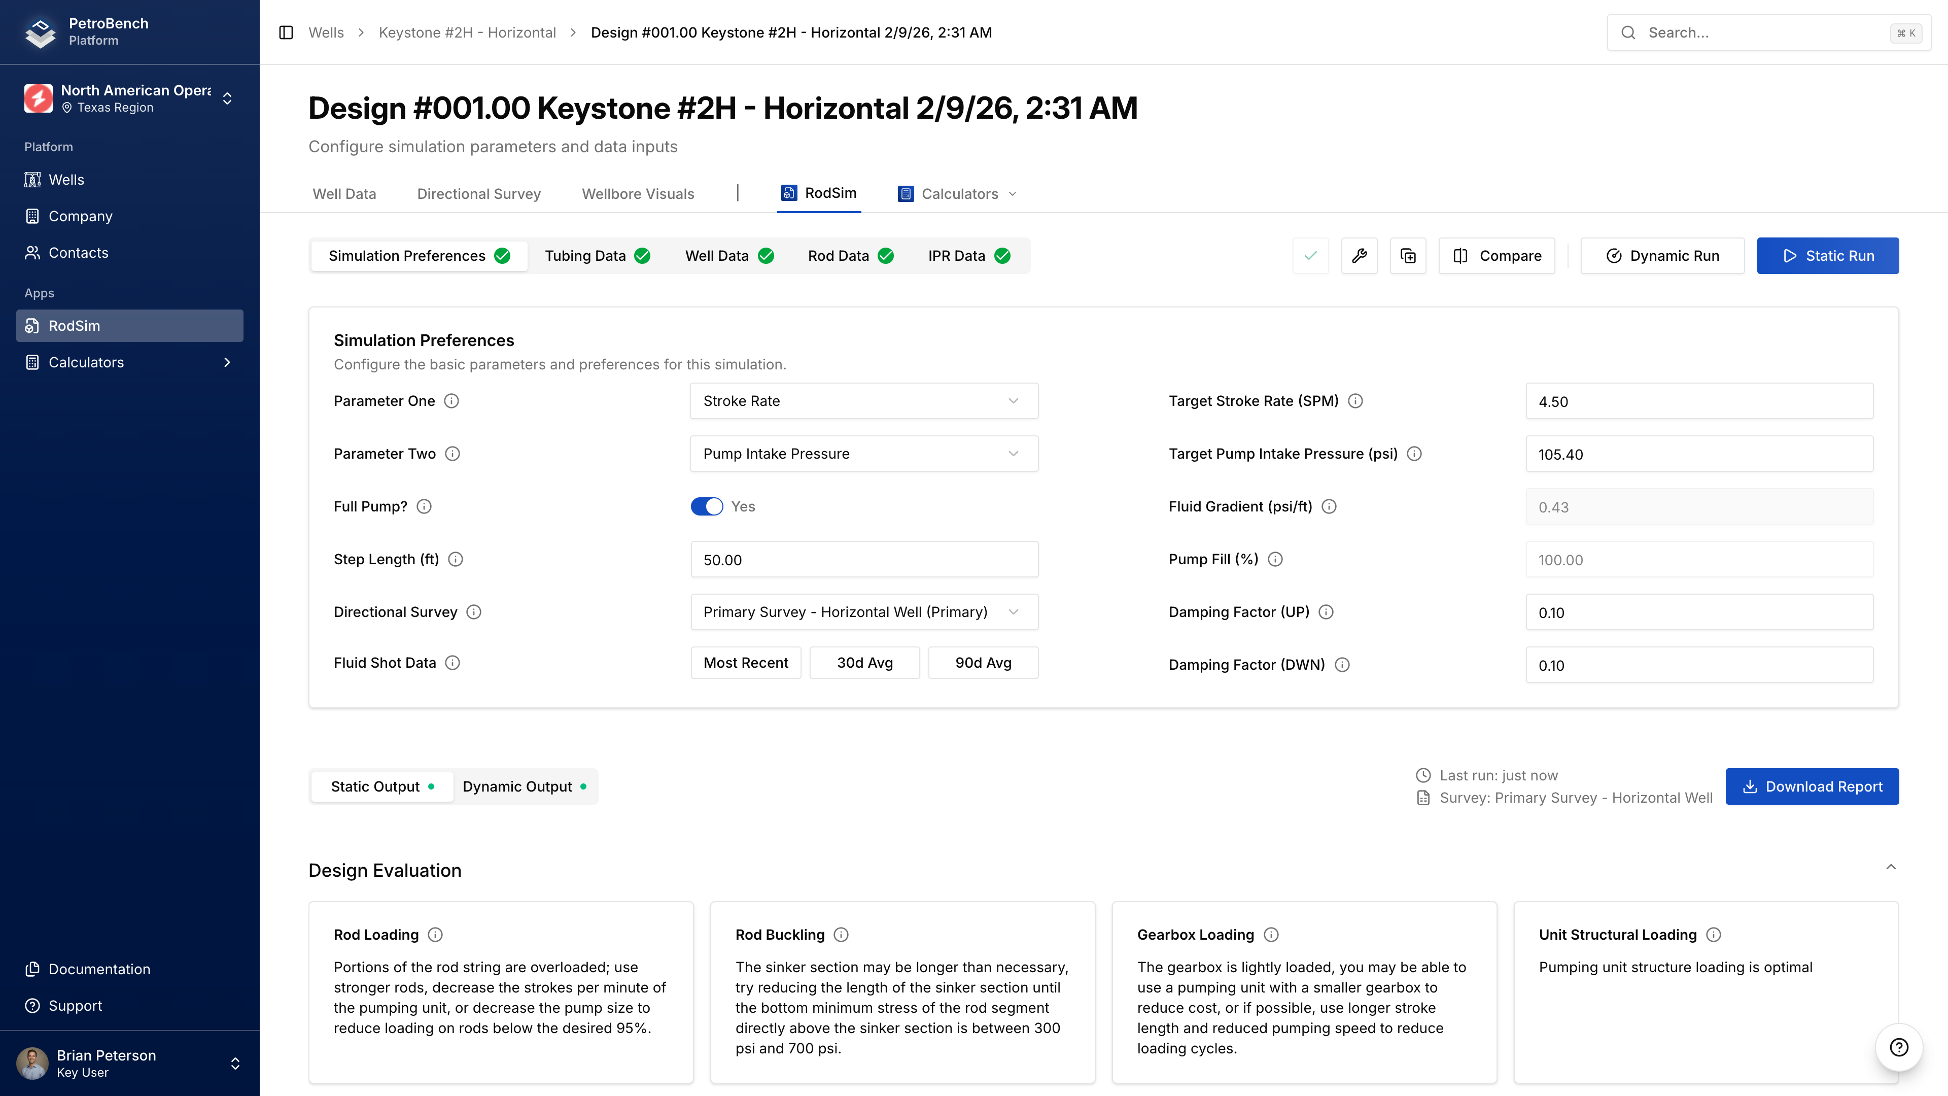This screenshot has width=1948, height=1096.
Task: Click the Static Run button
Action: point(1827,256)
